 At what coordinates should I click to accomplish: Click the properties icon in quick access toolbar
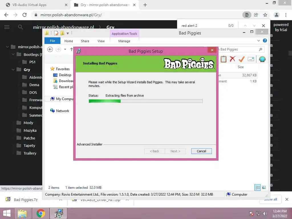[56, 33]
